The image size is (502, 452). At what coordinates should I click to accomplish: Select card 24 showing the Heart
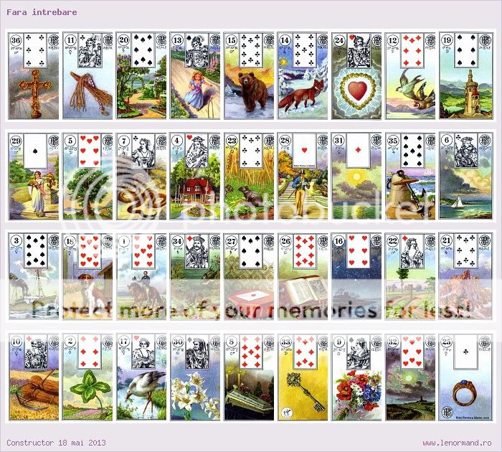click(356, 75)
